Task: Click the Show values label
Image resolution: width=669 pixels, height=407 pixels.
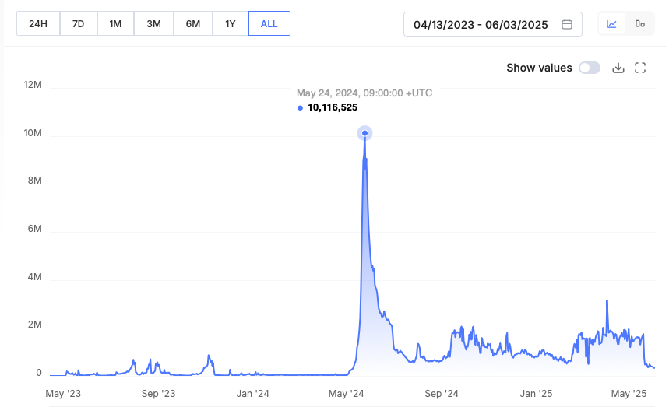Action: point(539,68)
